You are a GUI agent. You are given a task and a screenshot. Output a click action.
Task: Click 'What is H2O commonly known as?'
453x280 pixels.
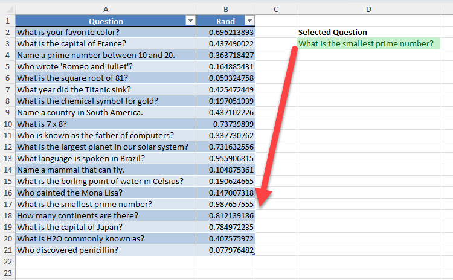(106, 238)
